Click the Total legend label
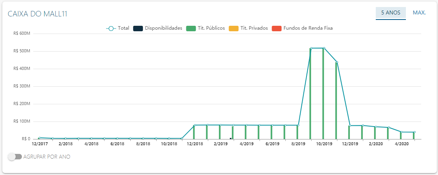The height and width of the screenshot is (175, 438). [123, 28]
